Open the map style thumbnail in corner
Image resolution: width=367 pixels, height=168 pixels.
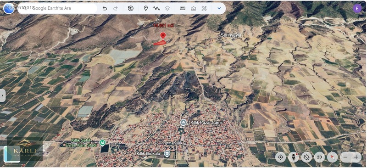pos(12,154)
